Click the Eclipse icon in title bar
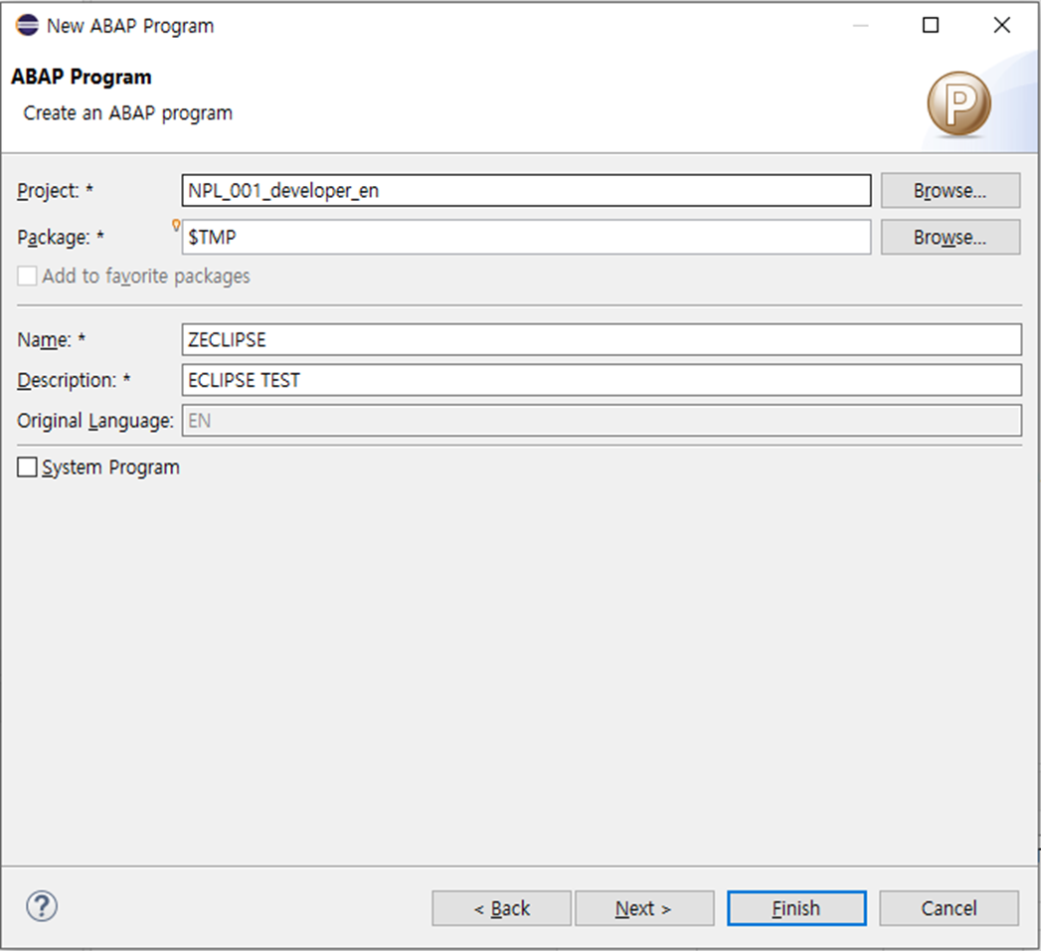 pos(27,25)
